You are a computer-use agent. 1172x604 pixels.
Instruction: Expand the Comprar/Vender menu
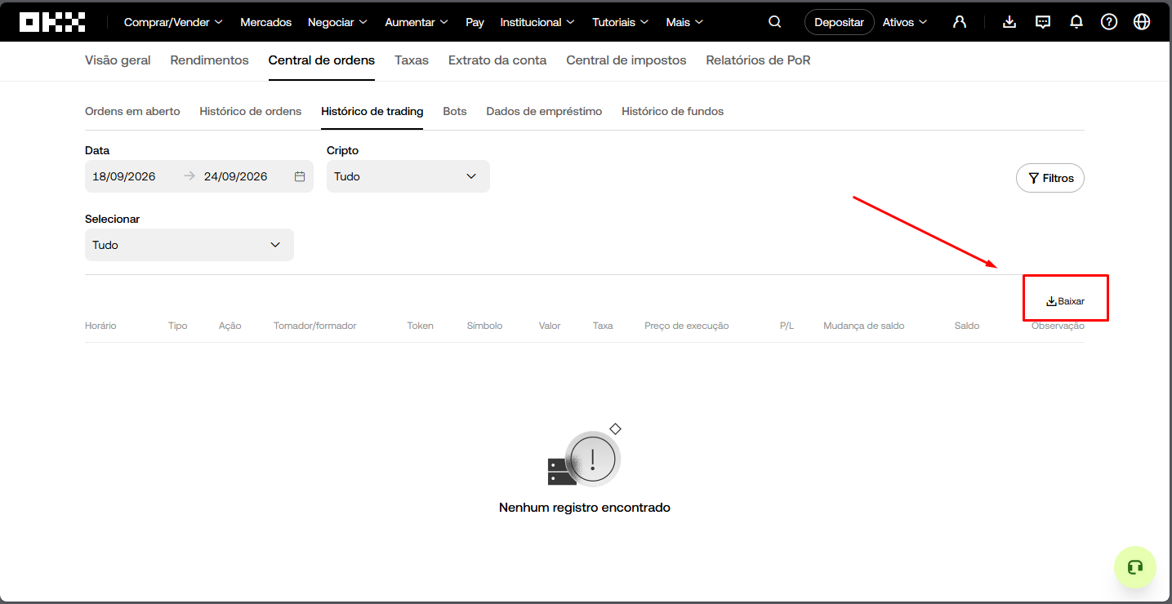173,22
